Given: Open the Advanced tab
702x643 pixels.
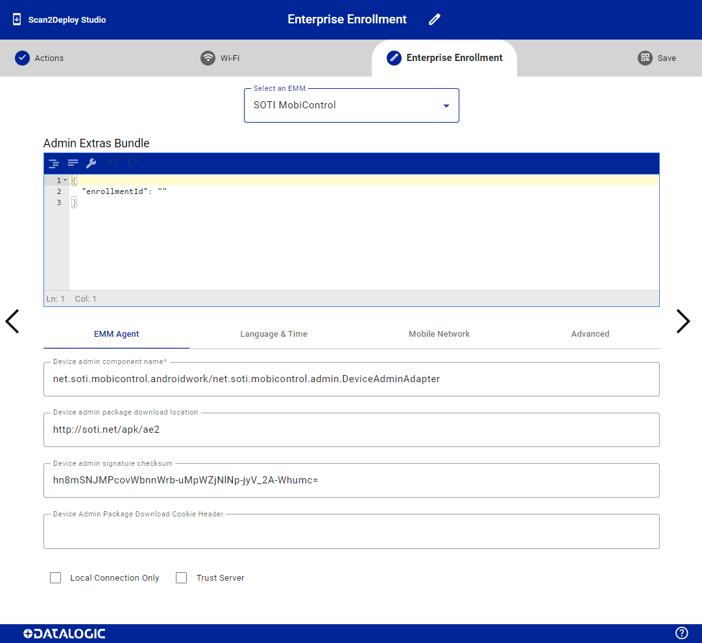Looking at the screenshot, I should (x=590, y=334).
